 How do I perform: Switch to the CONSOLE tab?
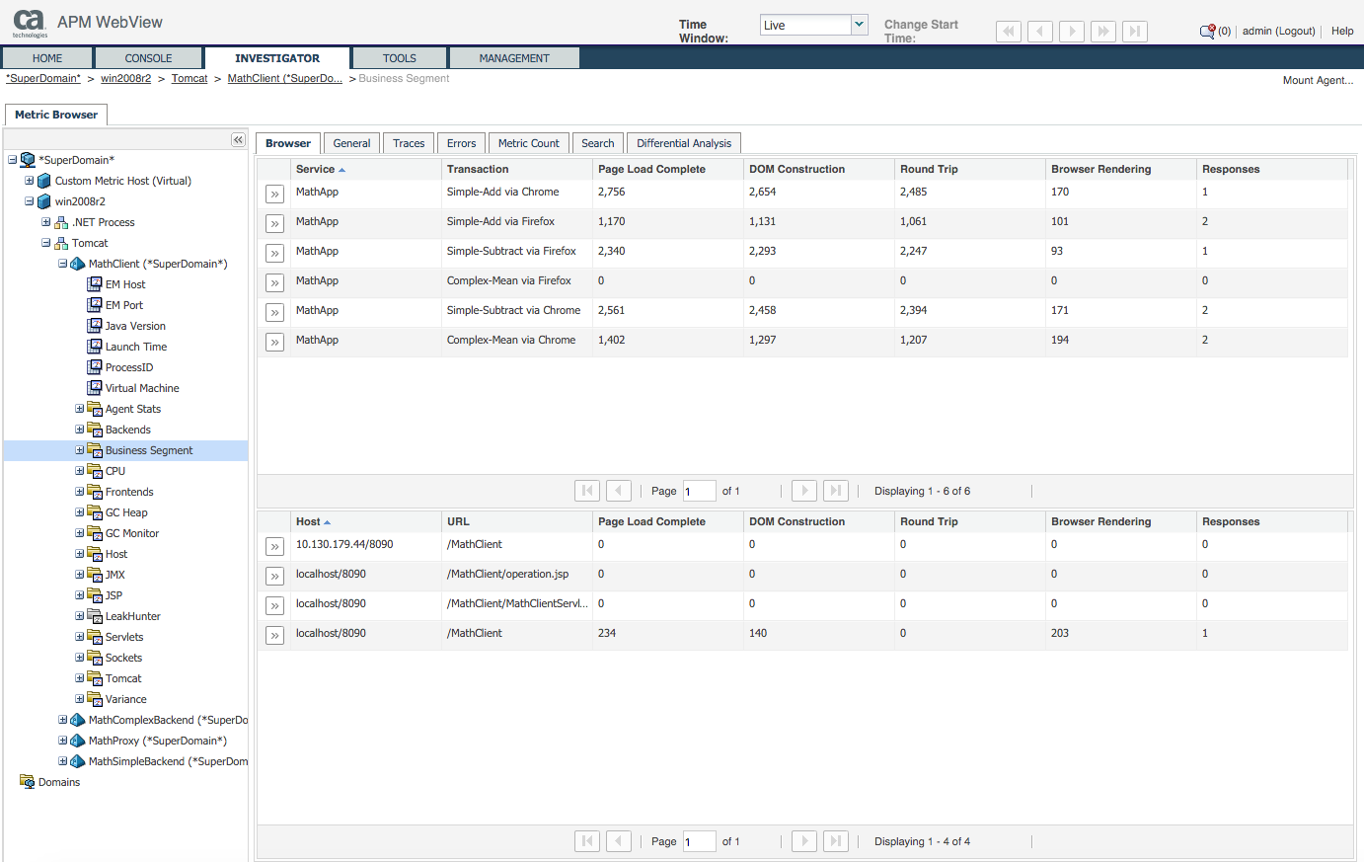[x=148, y=58]
